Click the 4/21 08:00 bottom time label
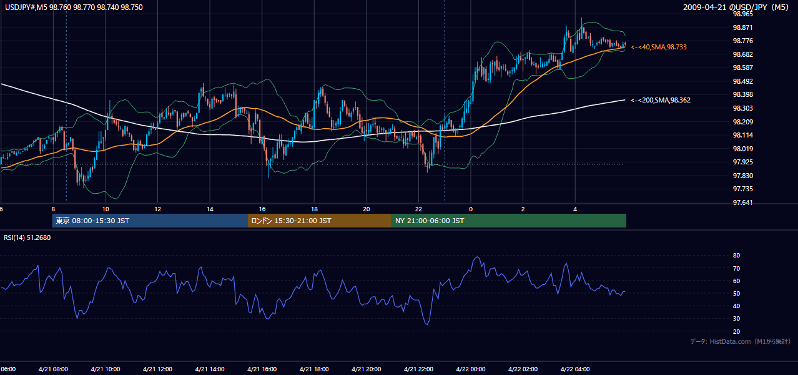Viewport: 798px width, 375px height. point(52,369)
